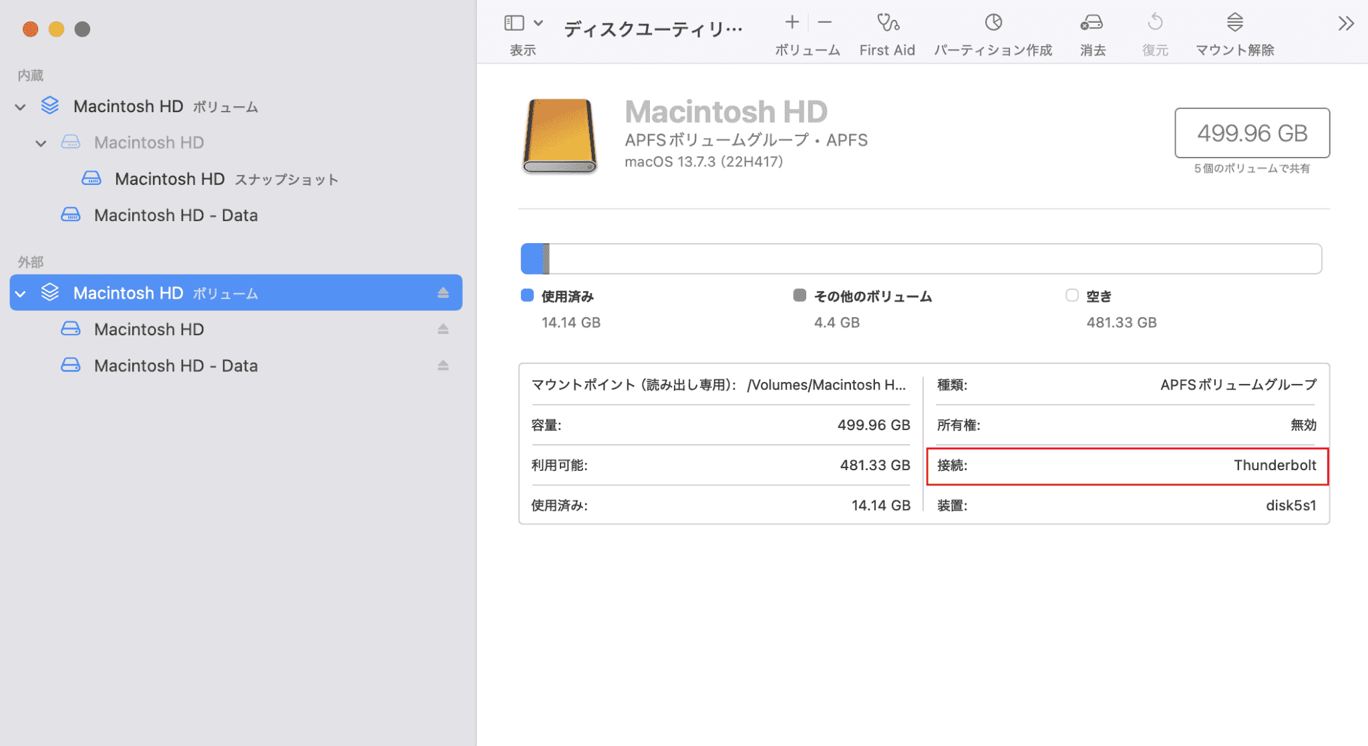Click the 消去 erase disk icon
This screenshot has height=746, width=1368.
pos(1091,23)
